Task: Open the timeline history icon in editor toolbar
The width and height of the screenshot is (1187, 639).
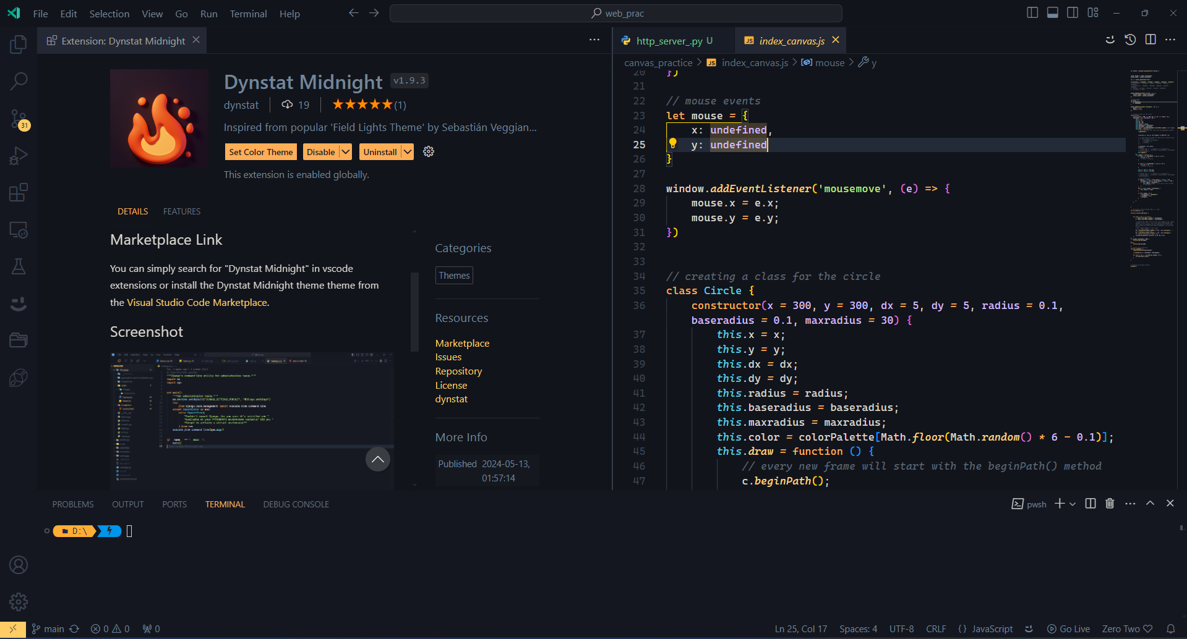Action: click(1130, 40)
